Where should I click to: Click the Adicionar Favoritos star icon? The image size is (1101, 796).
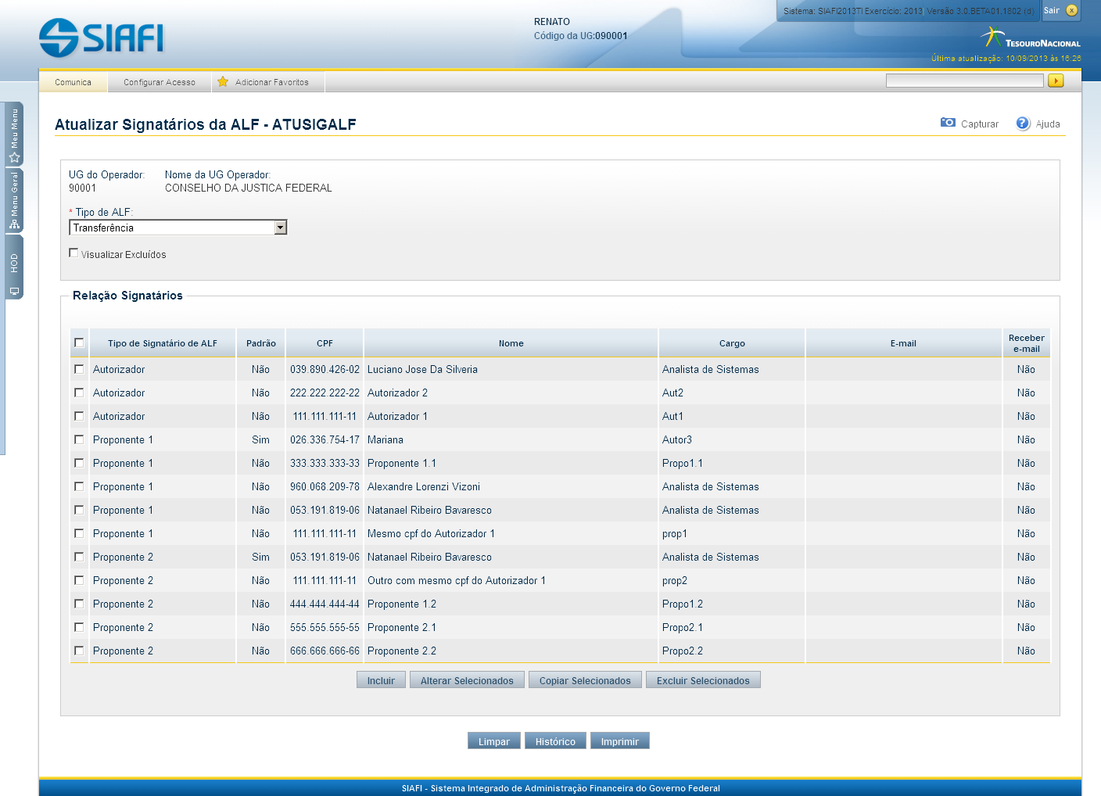[223, 82]
